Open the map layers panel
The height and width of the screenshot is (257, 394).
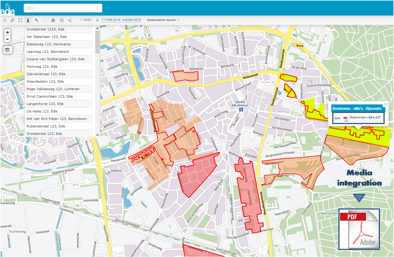(7, 50)
